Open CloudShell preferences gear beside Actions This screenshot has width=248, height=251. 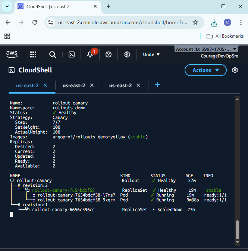pyautogui.click(x=235, y=70)
